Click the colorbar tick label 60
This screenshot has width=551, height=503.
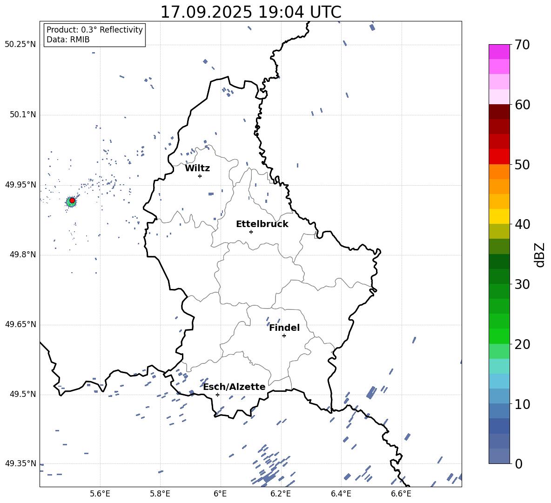[x=522, y=105]
